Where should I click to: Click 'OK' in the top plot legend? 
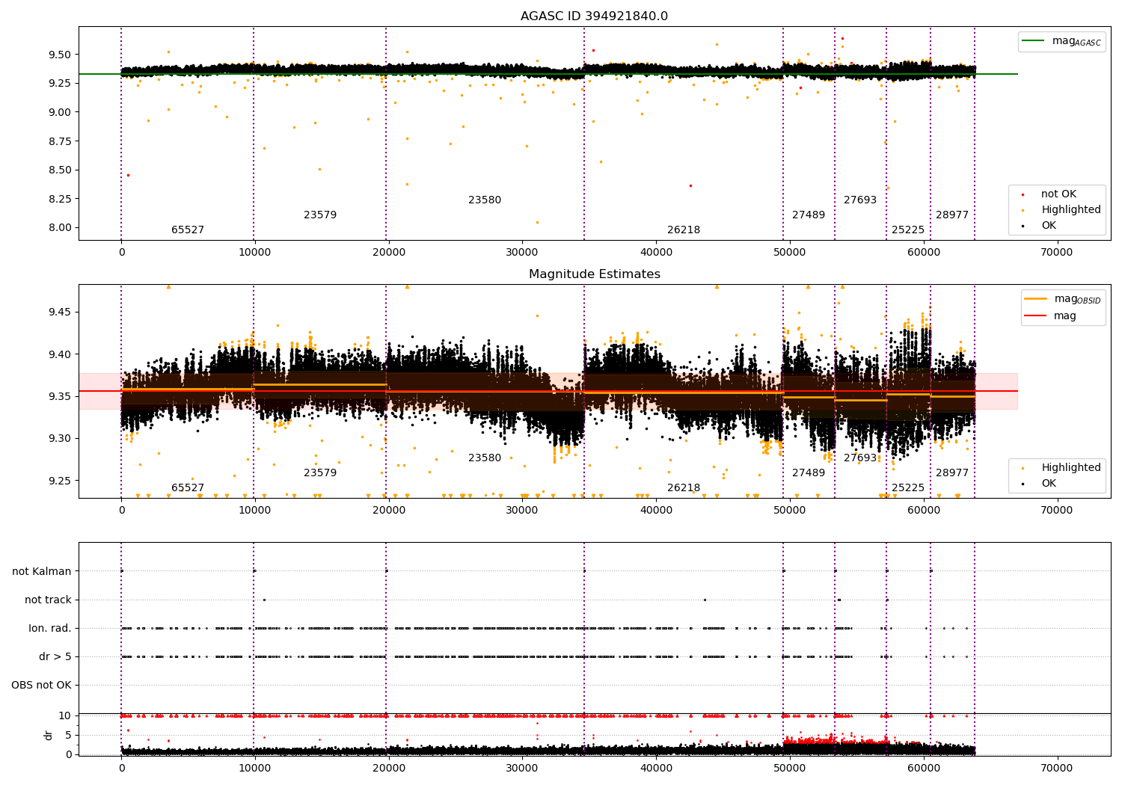pyautogui.click(x=1049, y=226)
